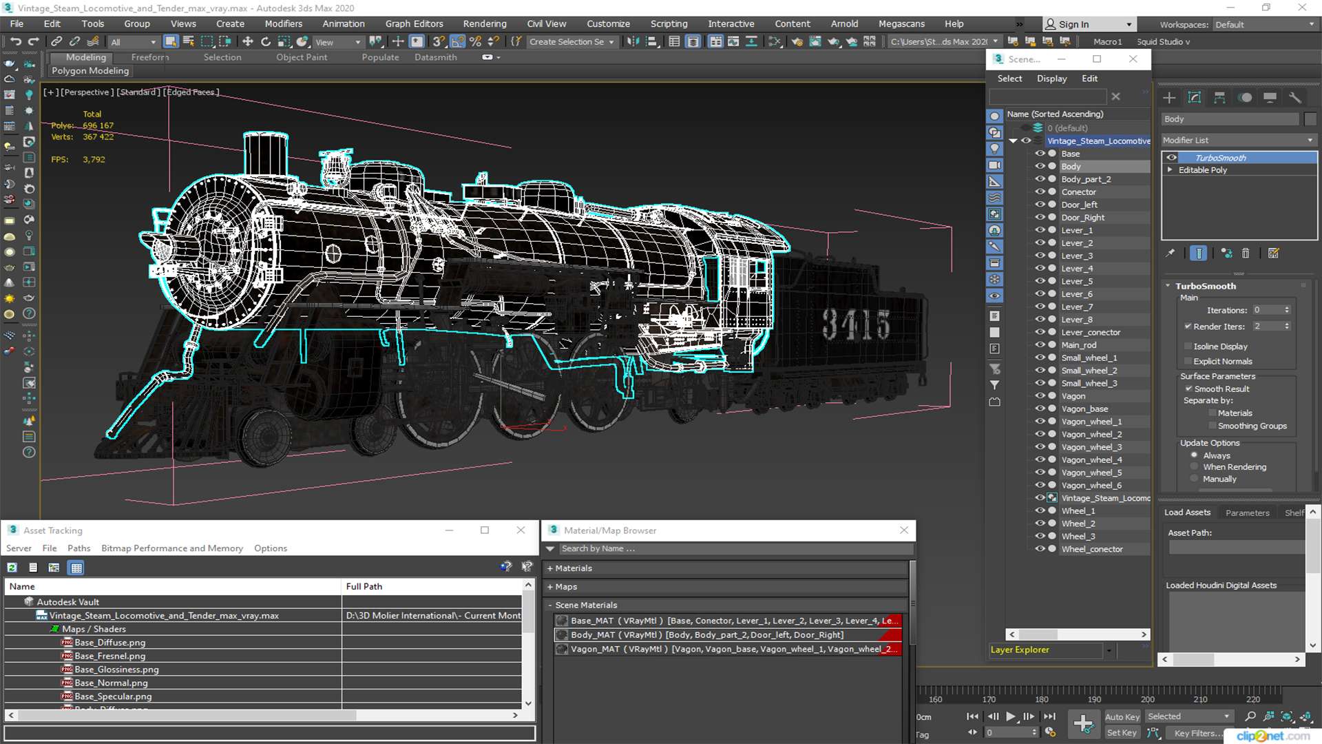Open the Create command panel tab
This screenshot has width=1322, height=744.
(1169, 98)
